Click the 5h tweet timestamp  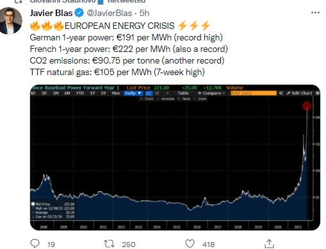click(x=144, y=13)
